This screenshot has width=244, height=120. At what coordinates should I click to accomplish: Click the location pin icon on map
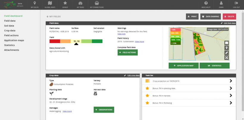pos(227,48)
